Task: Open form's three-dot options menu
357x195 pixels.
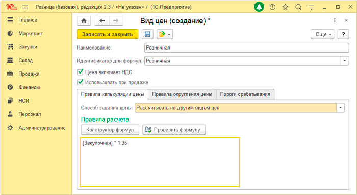Action: [335, 20]
